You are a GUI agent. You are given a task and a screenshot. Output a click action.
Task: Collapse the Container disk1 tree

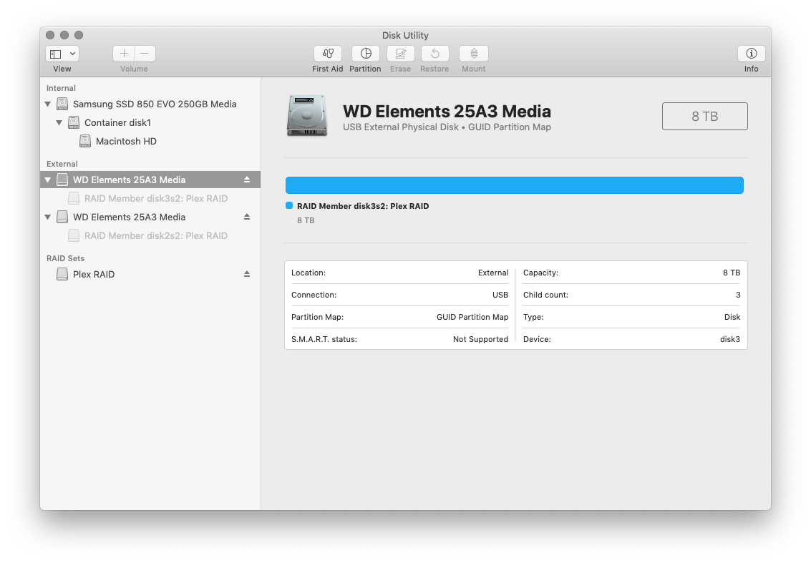point(59,123)
